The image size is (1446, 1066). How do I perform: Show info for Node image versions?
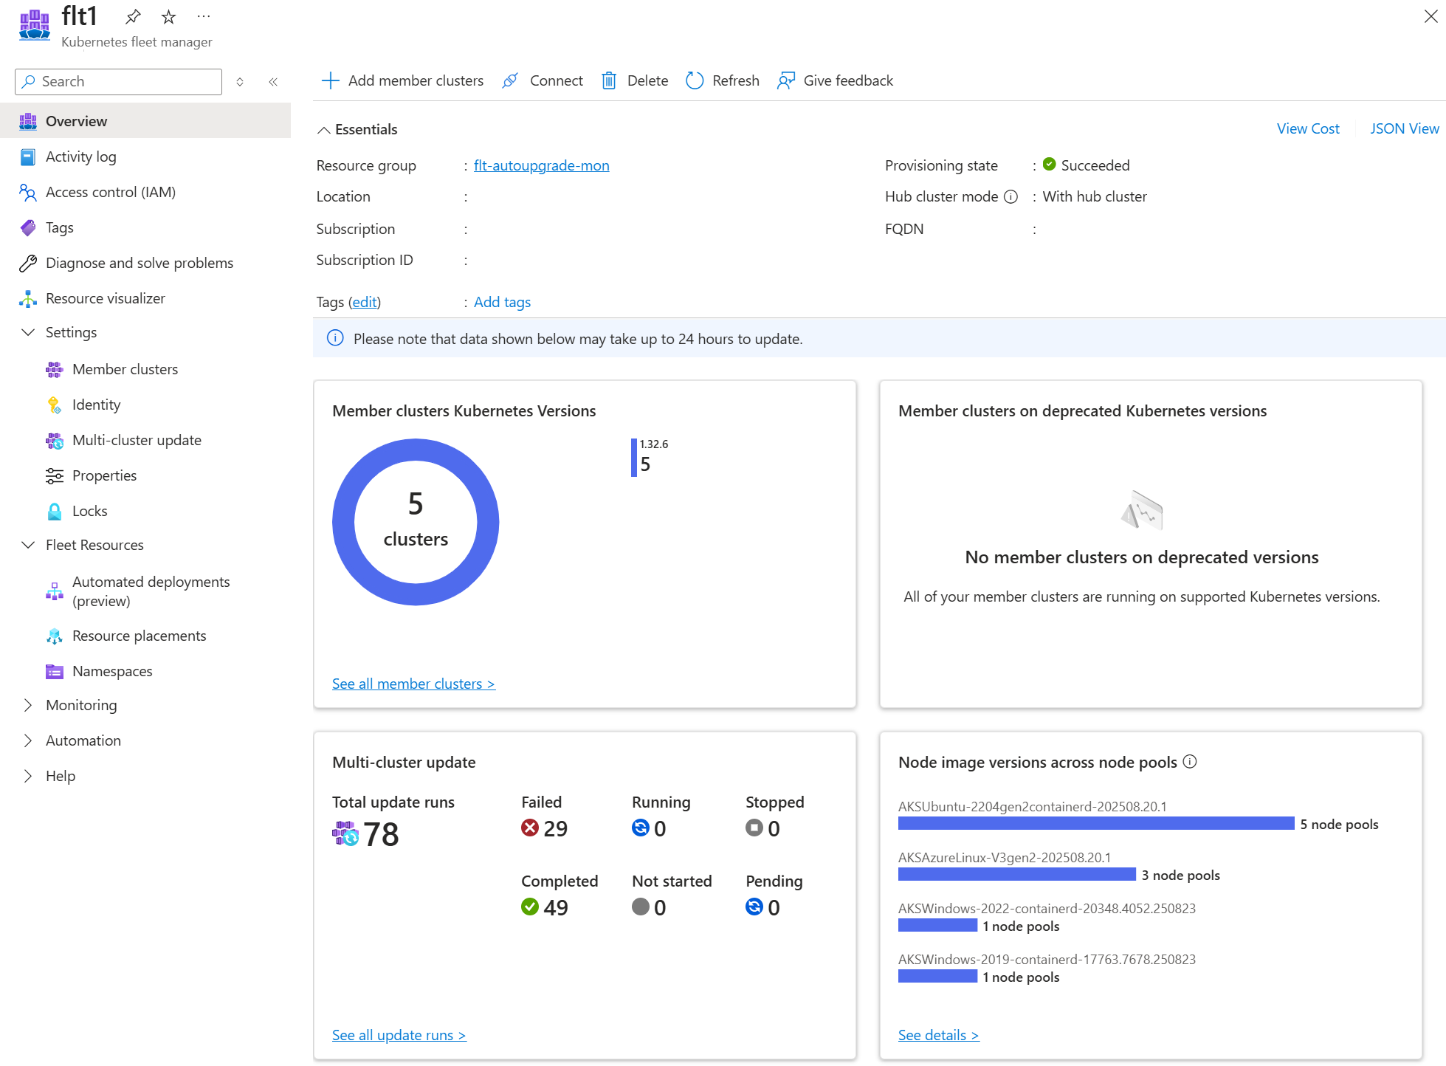pos(1190,762)
